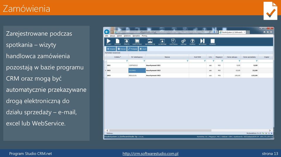Image resolution: width=281 pixels, height=157 pixels.
Task: Open the Edycja menu in menu bar
Action: pyautogui.click(x=112, y=36)
